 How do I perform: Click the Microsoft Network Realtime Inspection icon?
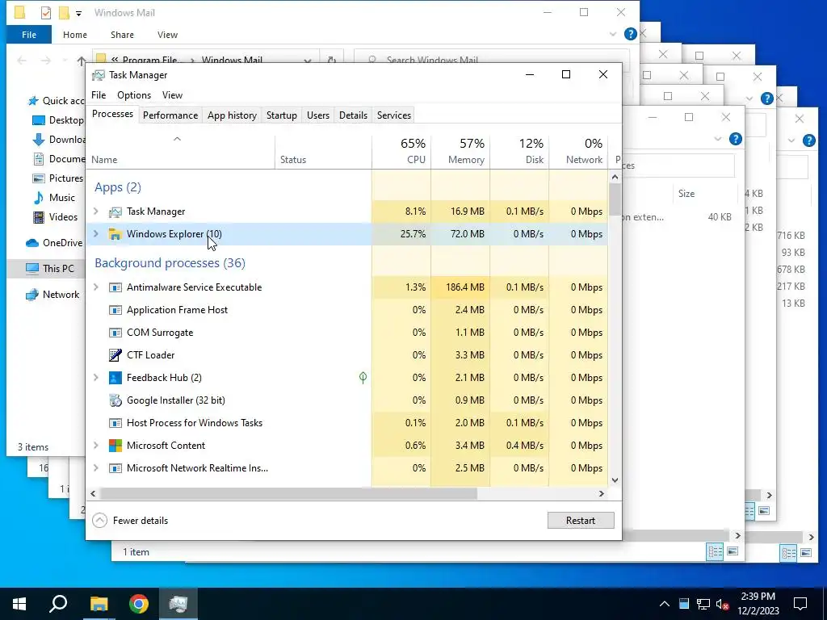click(115, 468)
